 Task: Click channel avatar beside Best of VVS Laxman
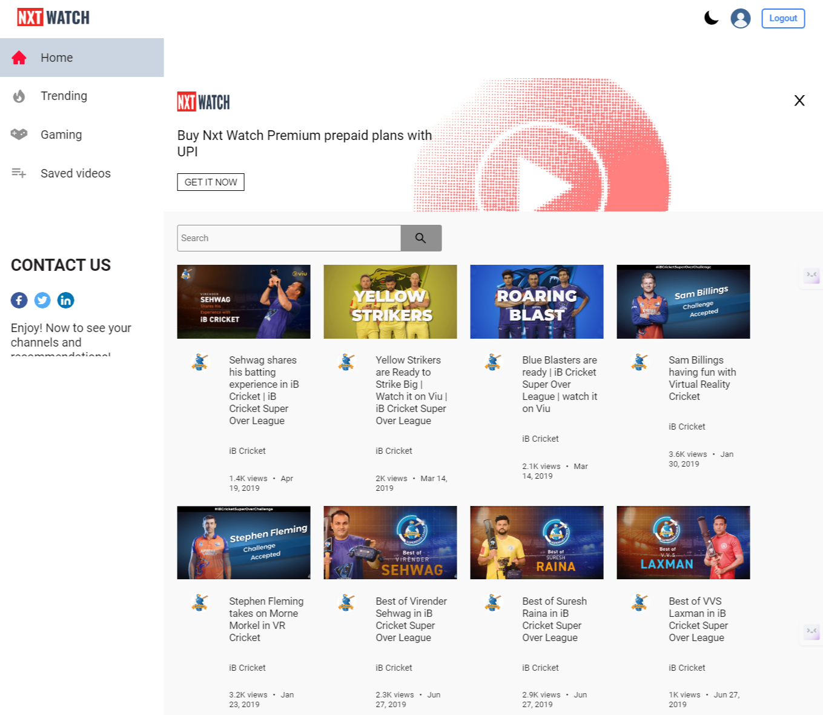pos(640,603)
